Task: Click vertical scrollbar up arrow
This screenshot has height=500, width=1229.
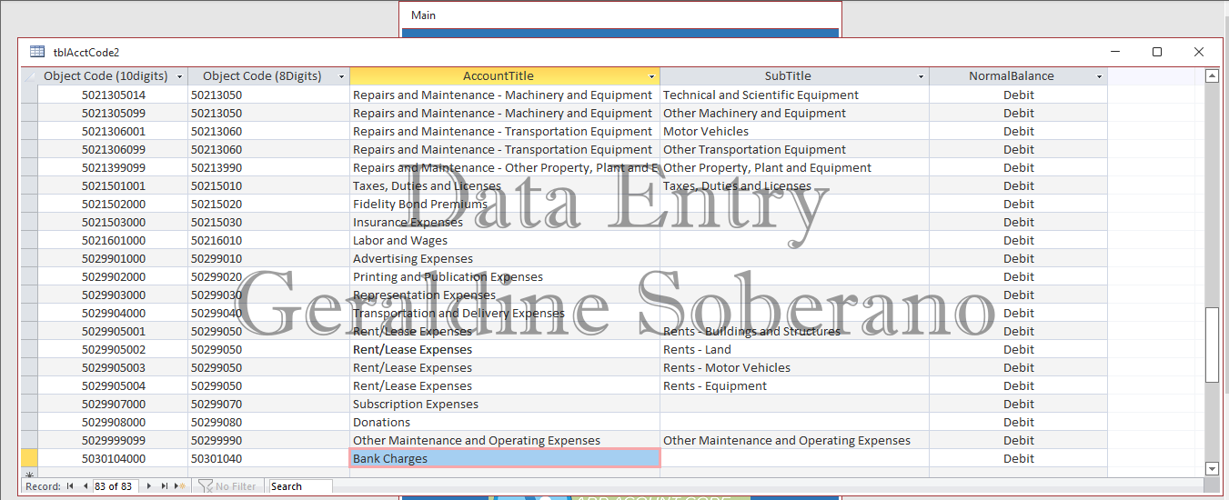Action: [x=1212, y=76]
